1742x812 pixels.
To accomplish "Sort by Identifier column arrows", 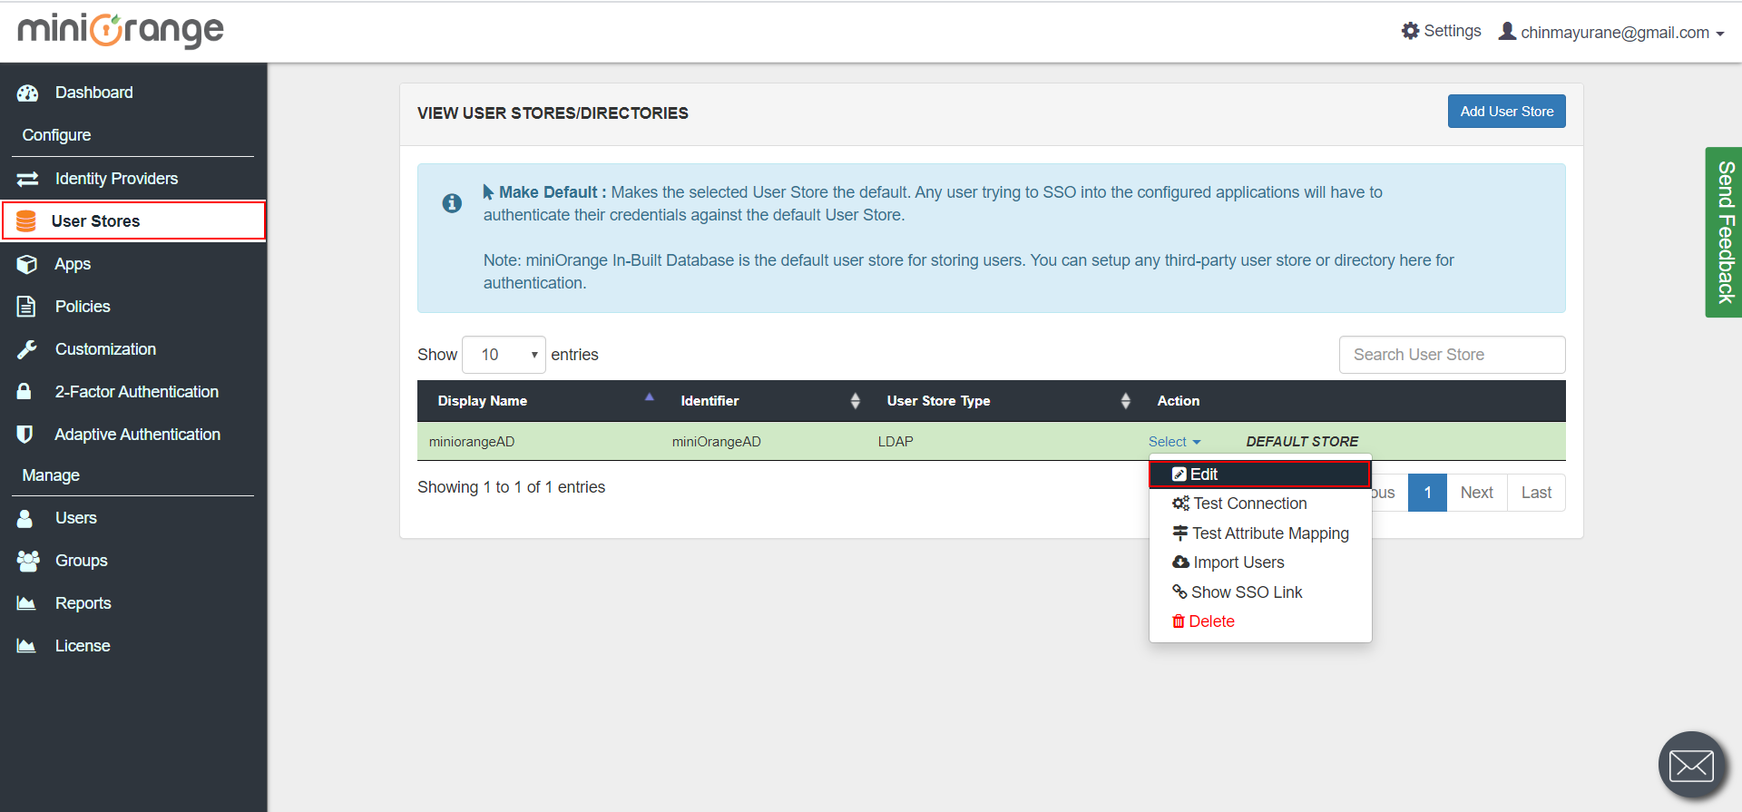I will coord(855,401).
